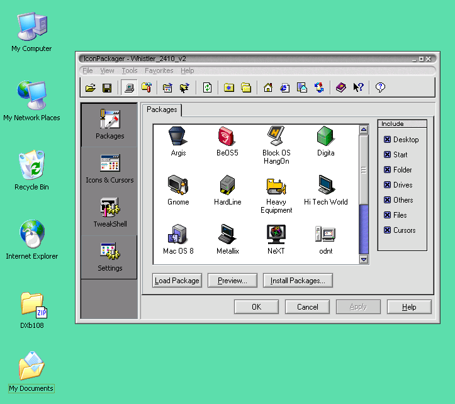Open the Help menu

[187, 70]
